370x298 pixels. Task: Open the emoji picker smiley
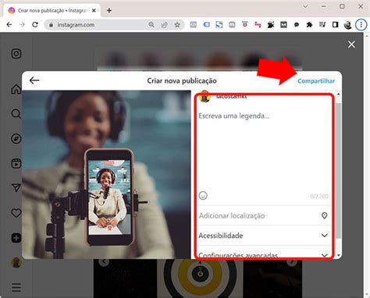coord(203,195)
